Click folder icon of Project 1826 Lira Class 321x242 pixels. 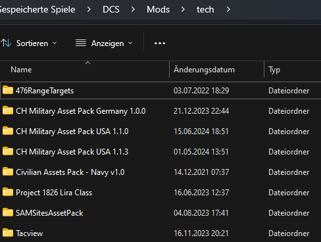[x=8, y=192]
